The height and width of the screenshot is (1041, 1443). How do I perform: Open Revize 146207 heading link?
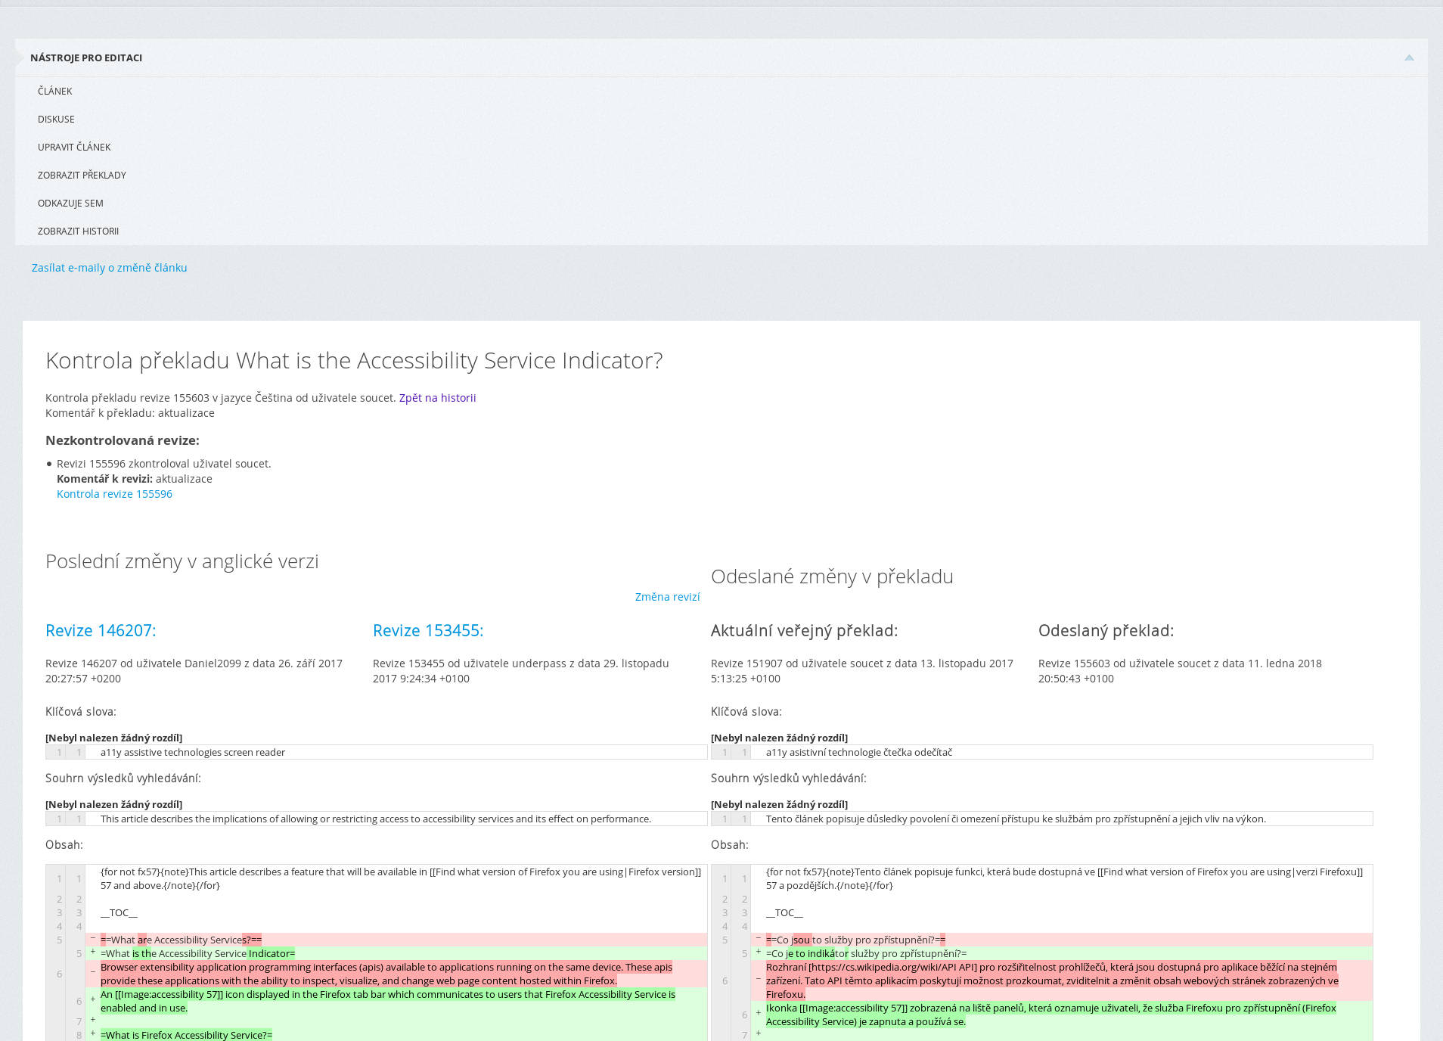pyautogui.click(x=101, y=631)
